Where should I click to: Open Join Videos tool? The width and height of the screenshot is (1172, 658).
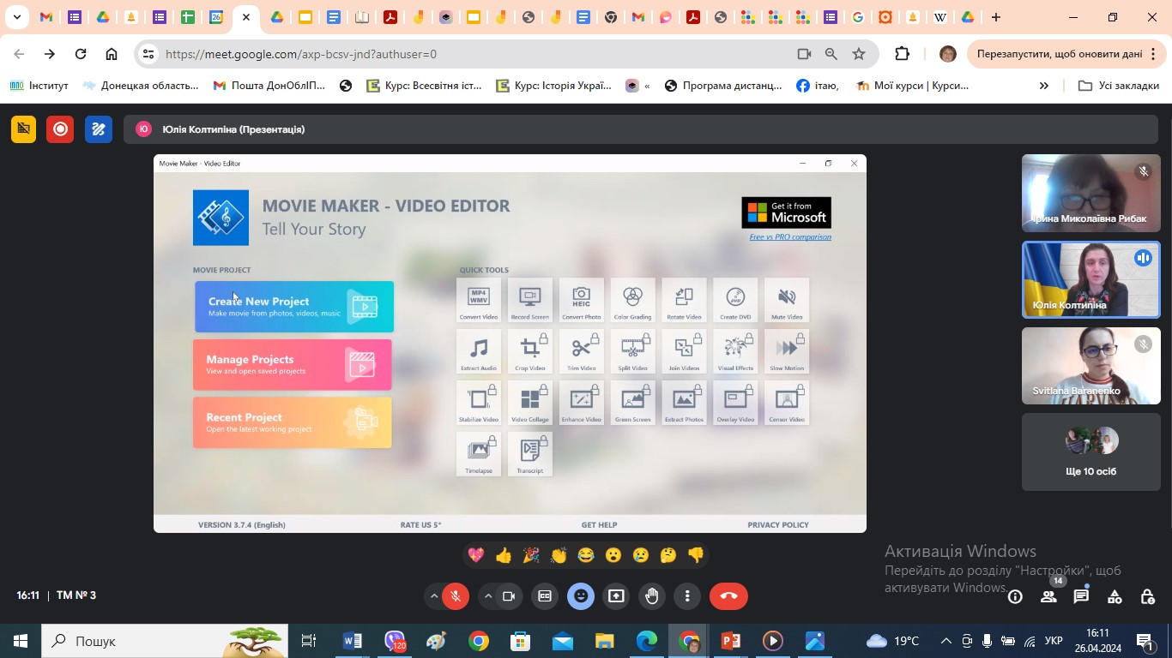pyautogui.click(x=684, y=351)
